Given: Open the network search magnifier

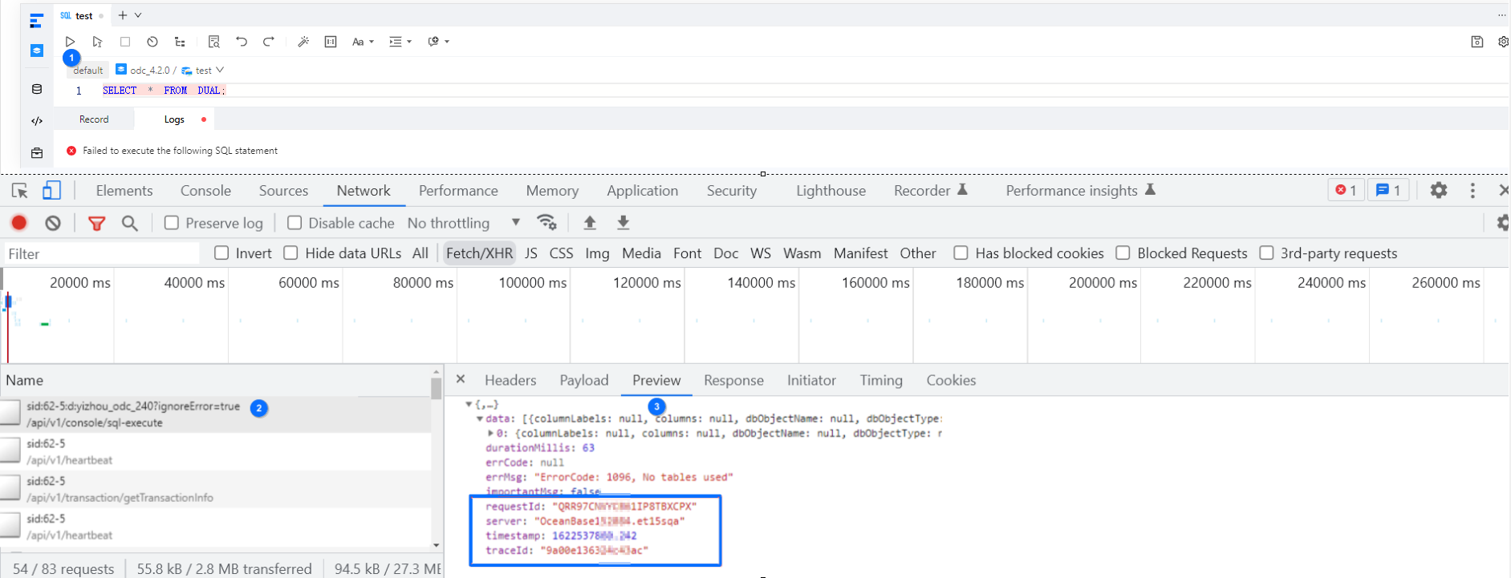Looking at the screenshot, I should pyautogui.click(x=129, y=223).
